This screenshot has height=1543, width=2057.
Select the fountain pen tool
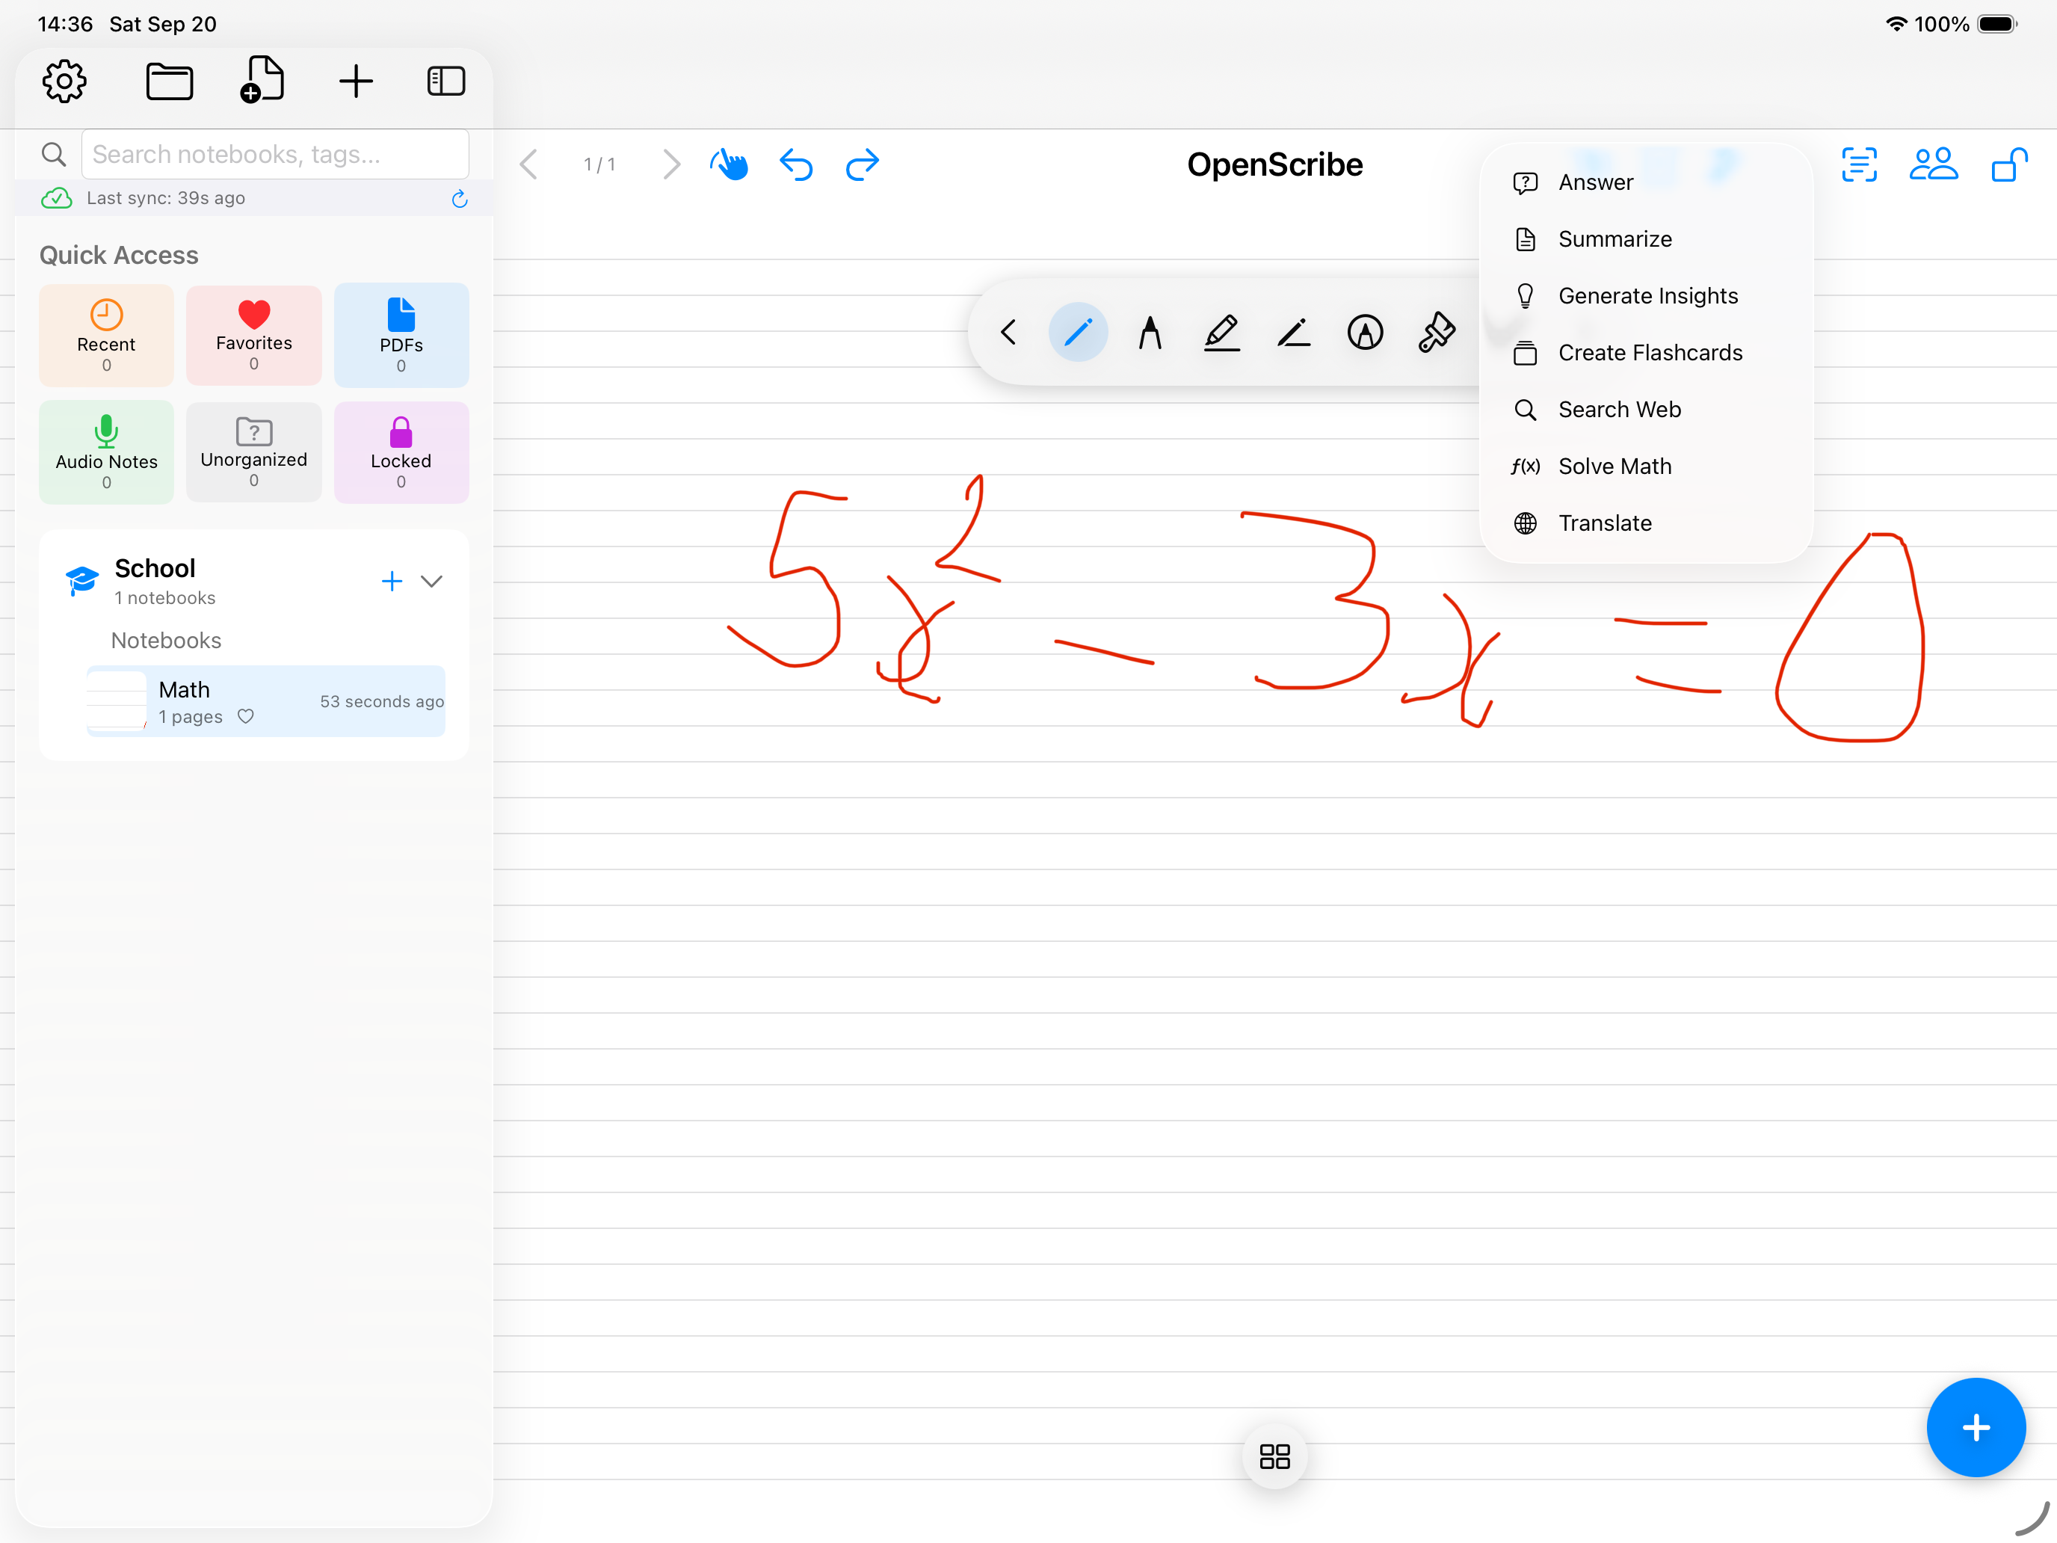click(x=1150, y=332)
